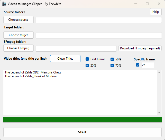This screenshot has height=140, width=165.
Task: Click the Choose source button
Action: tap(18, 20)
